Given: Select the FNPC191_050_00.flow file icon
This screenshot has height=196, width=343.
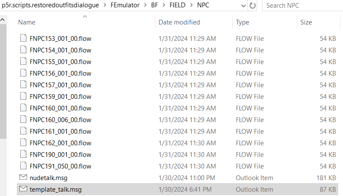Looking at the screenshot, I should pos(23,165).
